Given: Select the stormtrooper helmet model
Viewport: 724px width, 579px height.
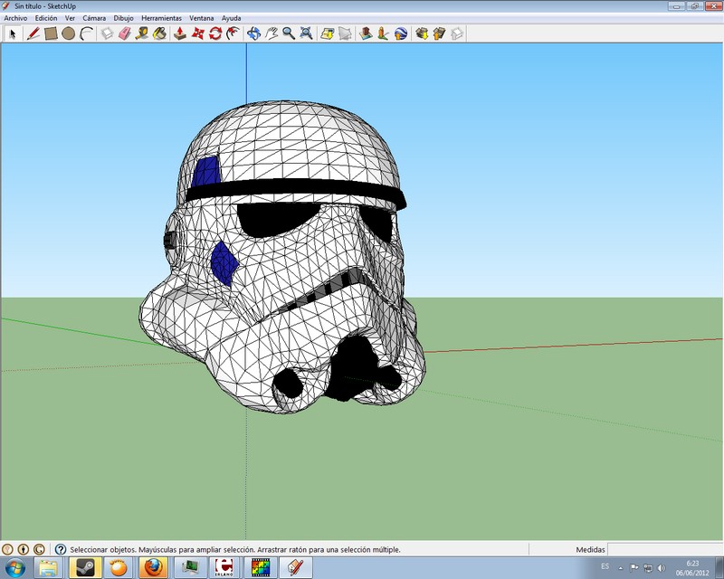Looking at the screenshot, I should 281,257.
